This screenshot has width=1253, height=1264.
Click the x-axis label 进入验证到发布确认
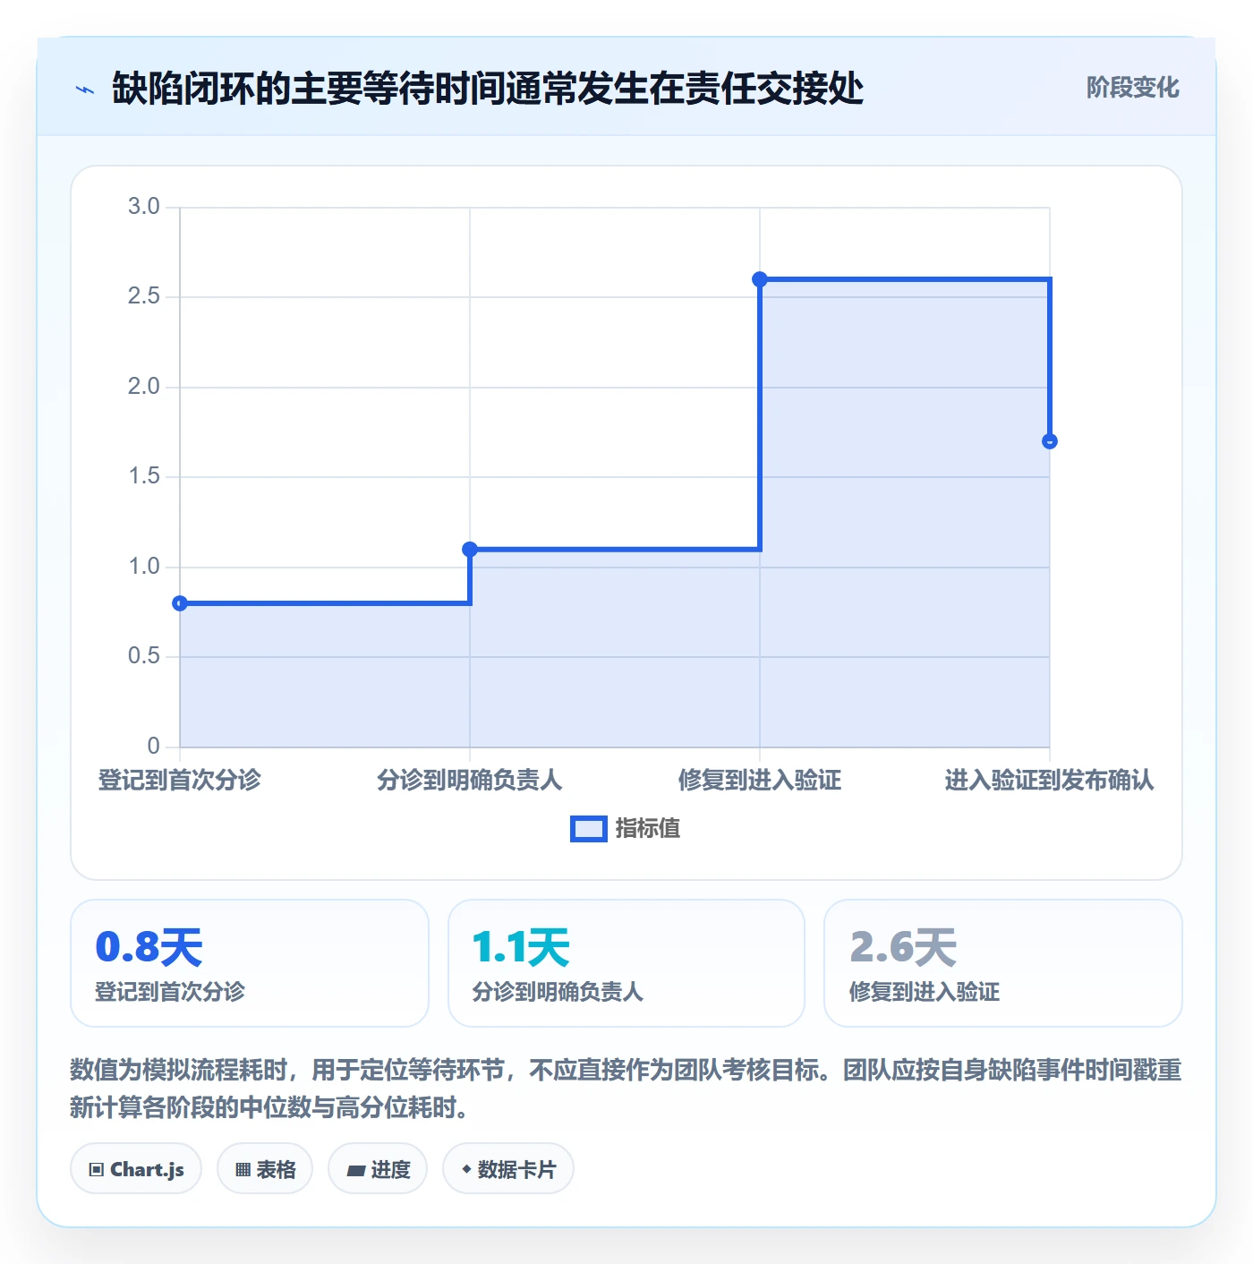coord(1050,780)
